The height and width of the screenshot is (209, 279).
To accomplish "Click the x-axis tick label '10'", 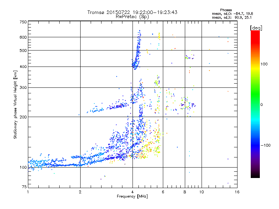I will point(202,192).
